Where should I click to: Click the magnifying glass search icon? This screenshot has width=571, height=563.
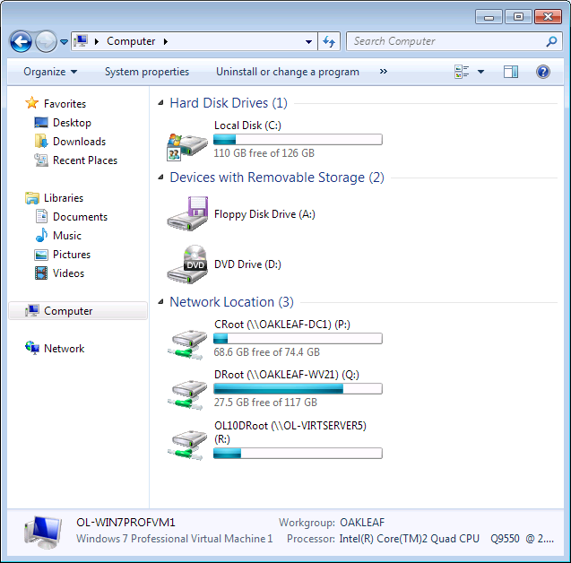[x=551, y=41]
